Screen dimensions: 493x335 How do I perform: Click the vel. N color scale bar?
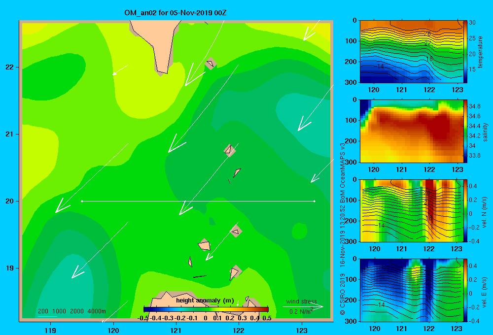(x=465, y=210)
